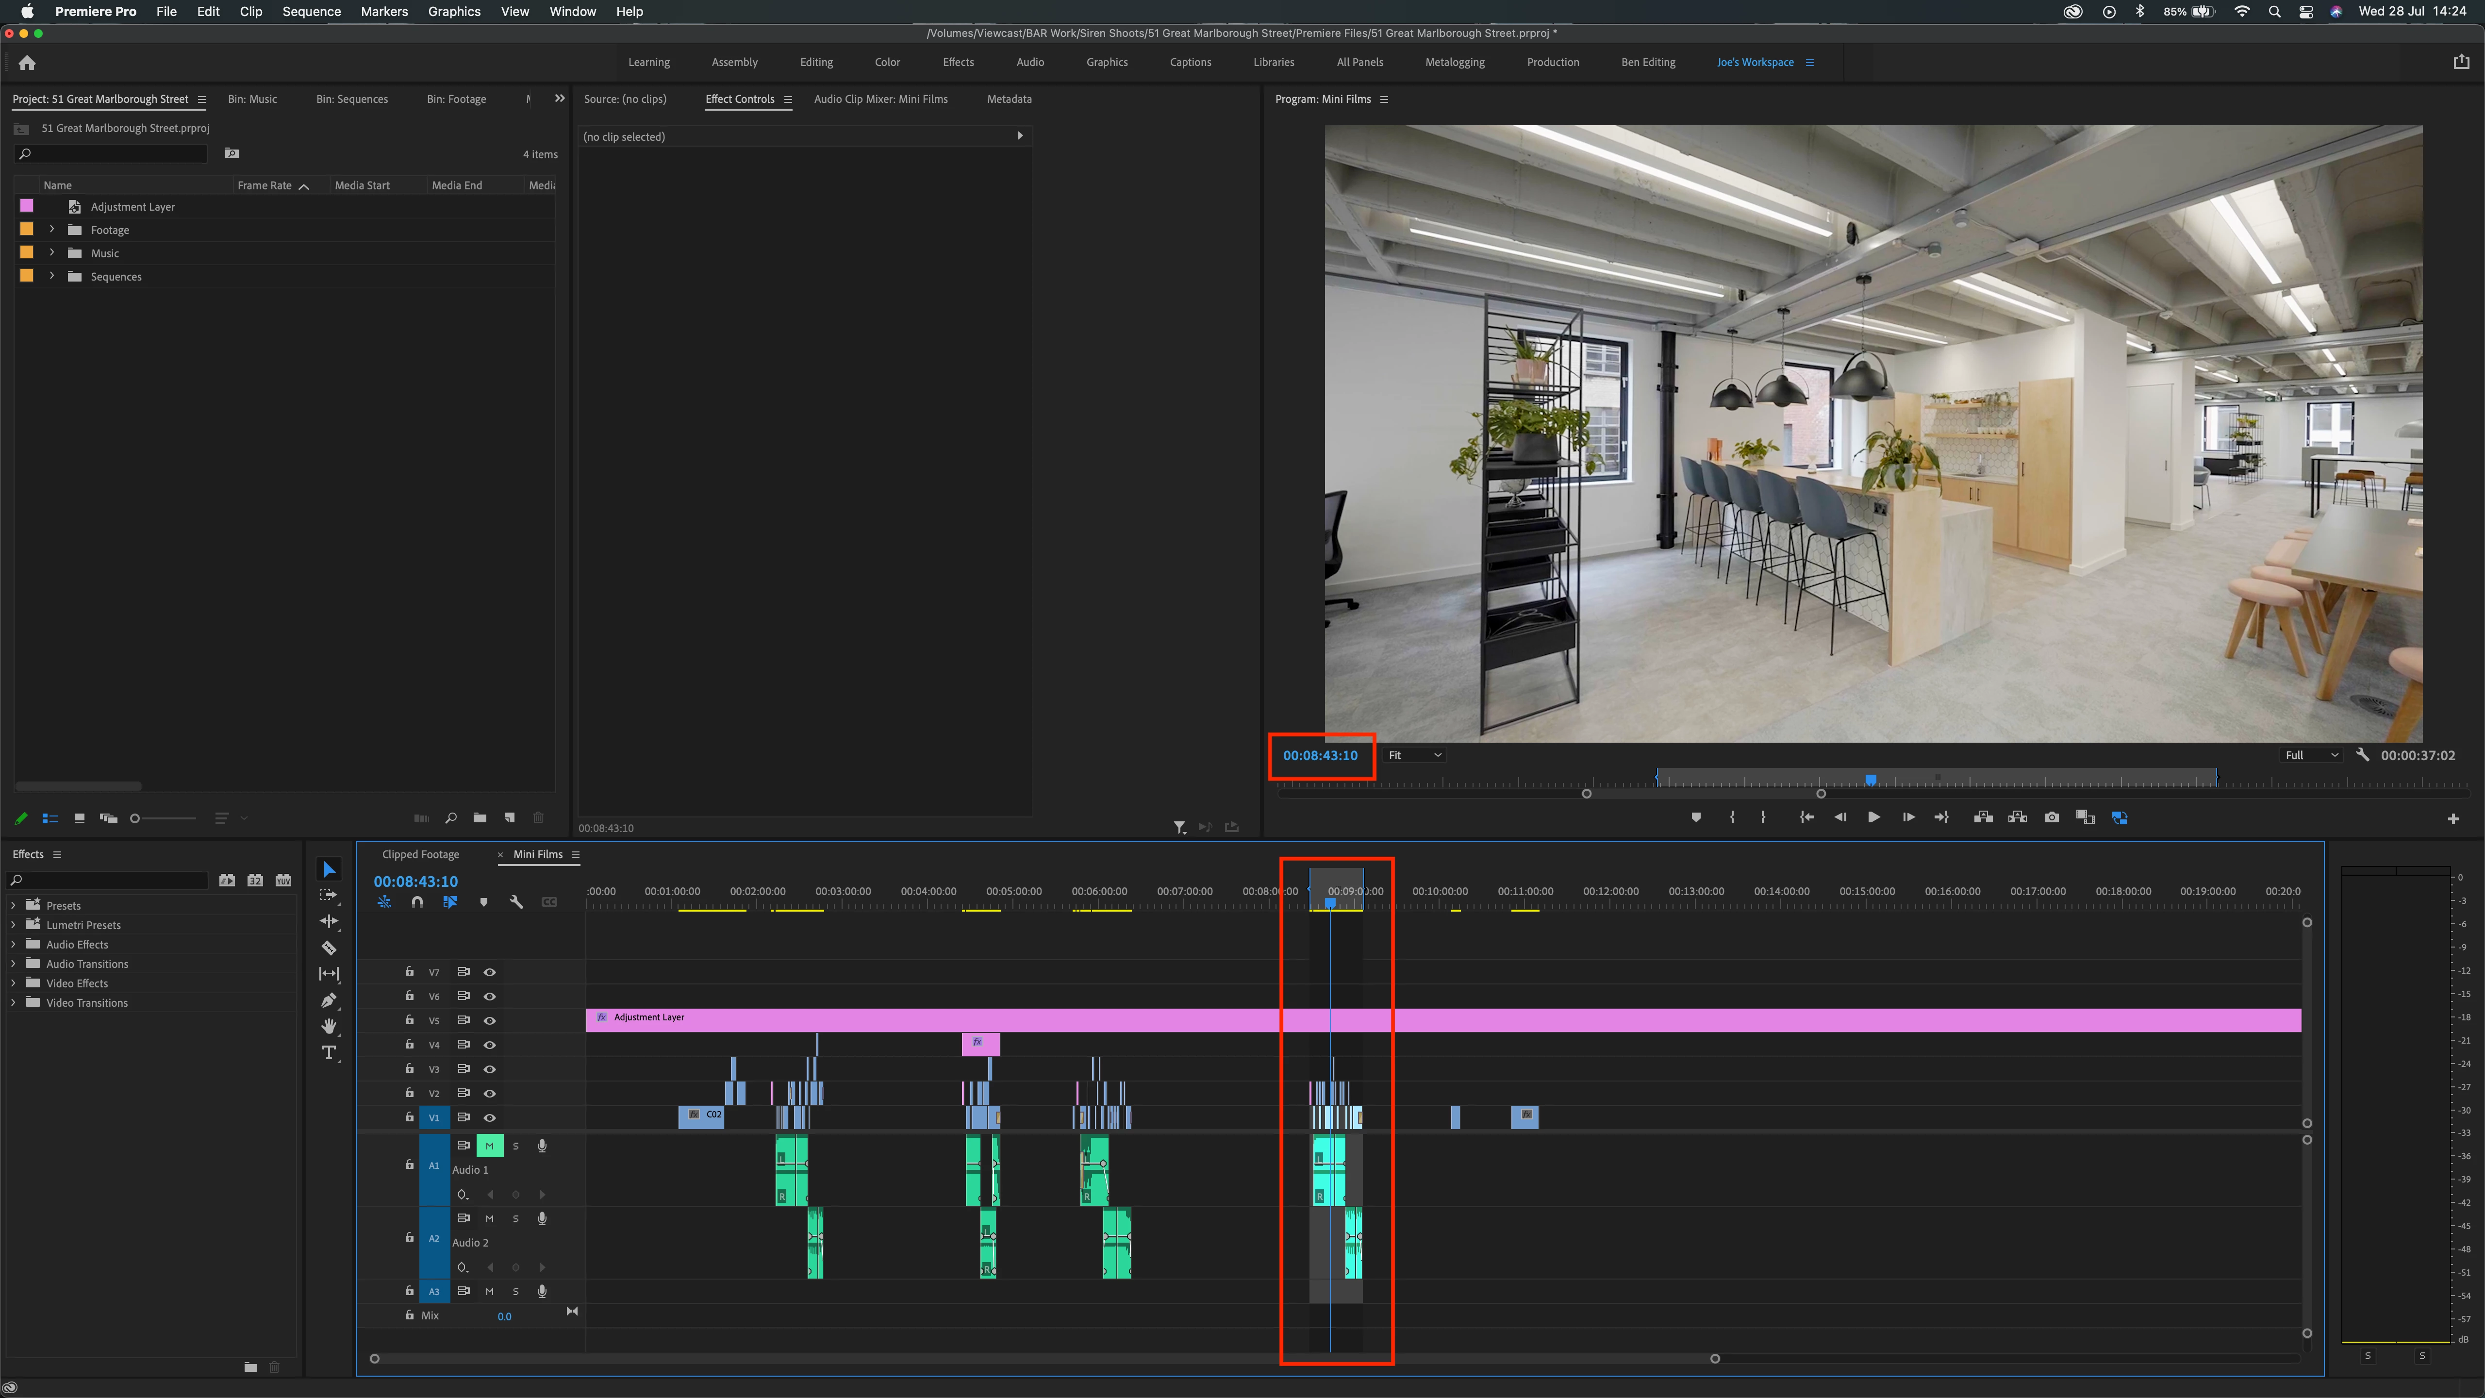Expand the Footage bin
Screen dimensions: 2485x1398
click(x=52, y=230)
